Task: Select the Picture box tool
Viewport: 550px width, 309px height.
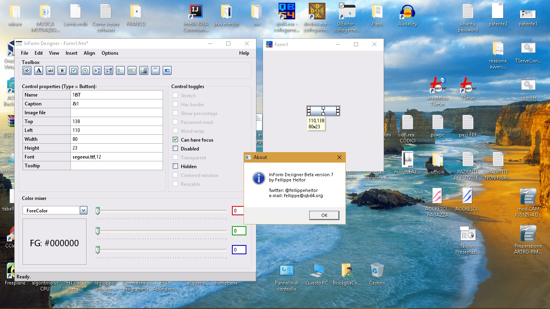Action: (x=143, y=71)
